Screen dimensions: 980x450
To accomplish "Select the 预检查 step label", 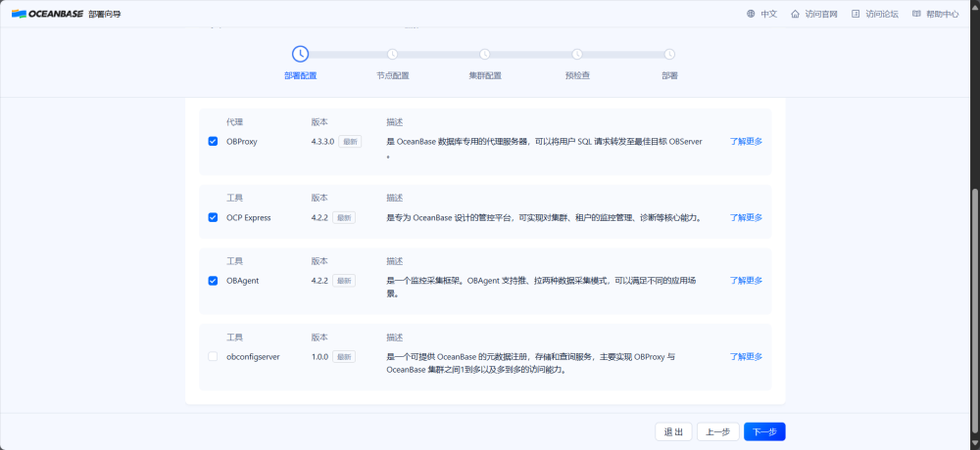I will click(x=577, y=76).
